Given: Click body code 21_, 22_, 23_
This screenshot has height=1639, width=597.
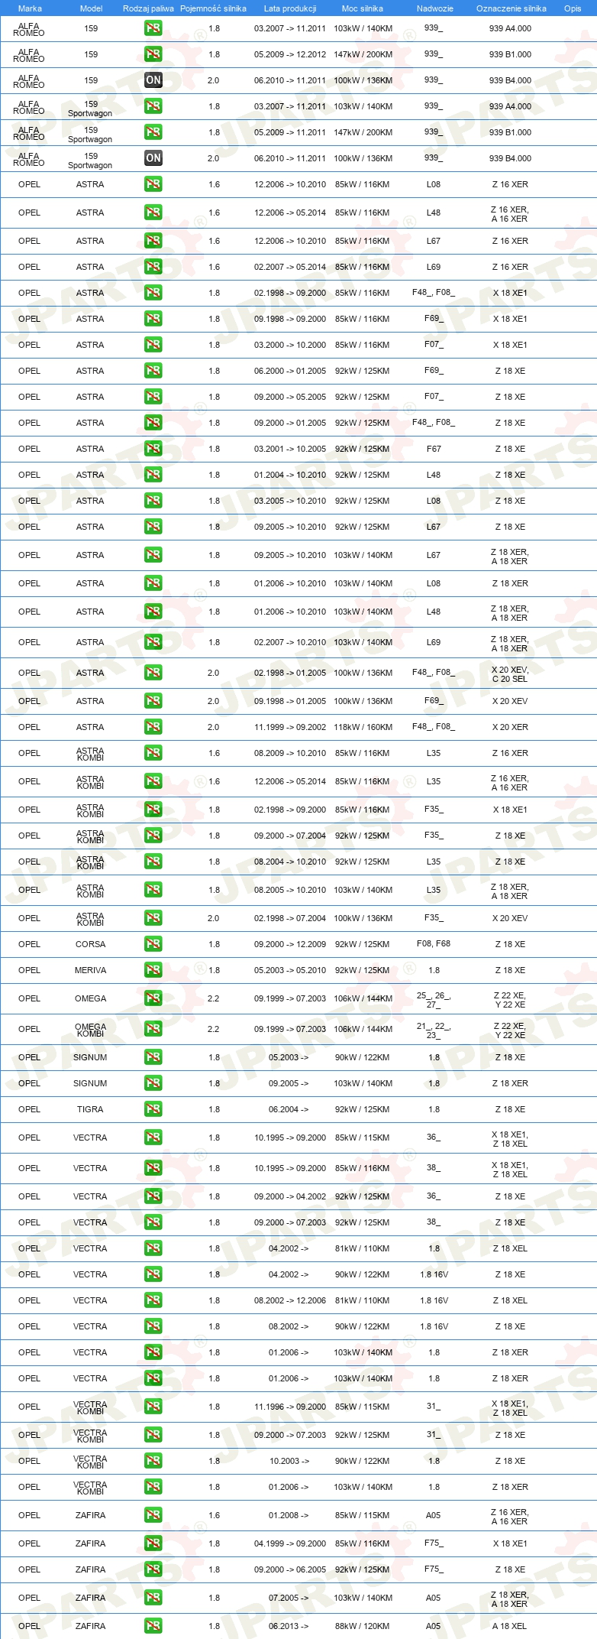Looking at the screenshot, I should (x=434, y=1030).
